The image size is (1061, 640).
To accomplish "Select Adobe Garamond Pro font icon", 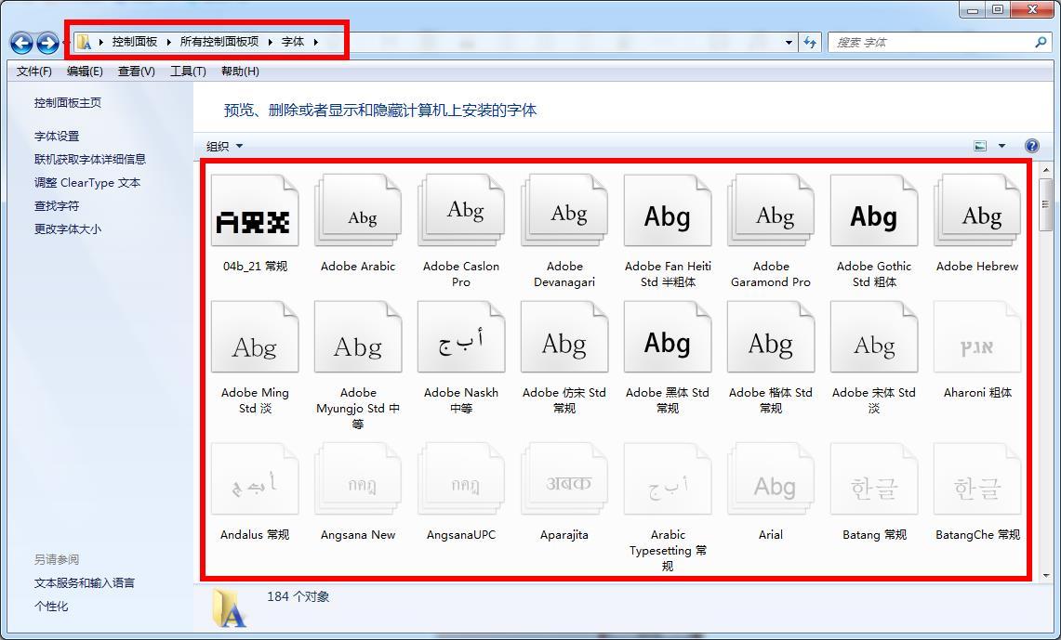I will (771, 211).
